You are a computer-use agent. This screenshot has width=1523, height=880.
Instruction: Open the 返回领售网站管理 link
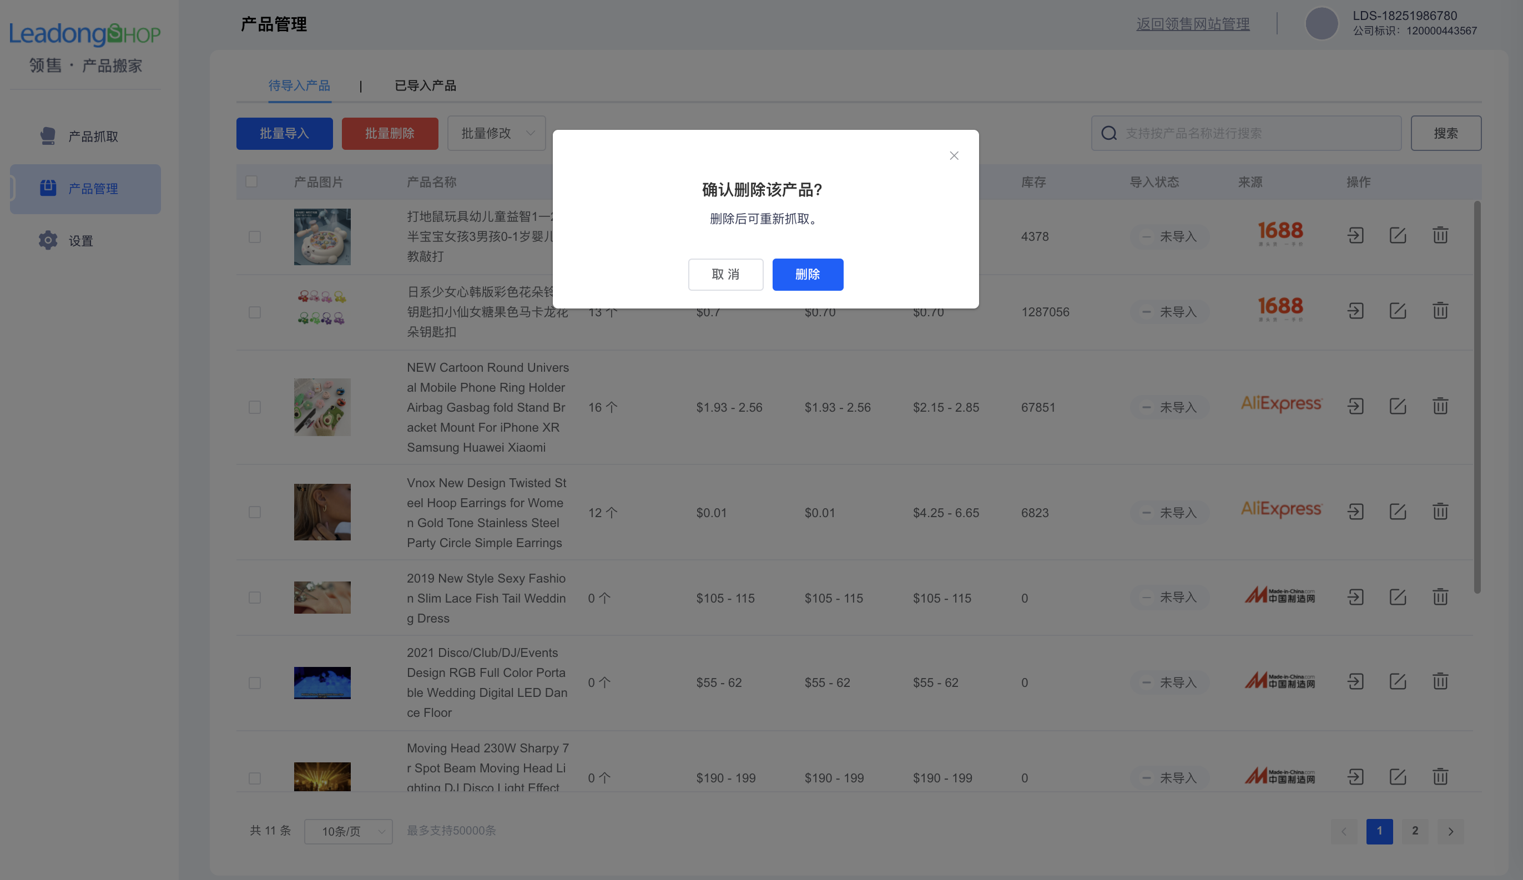pyautogui.click(x=1192, y=24)
